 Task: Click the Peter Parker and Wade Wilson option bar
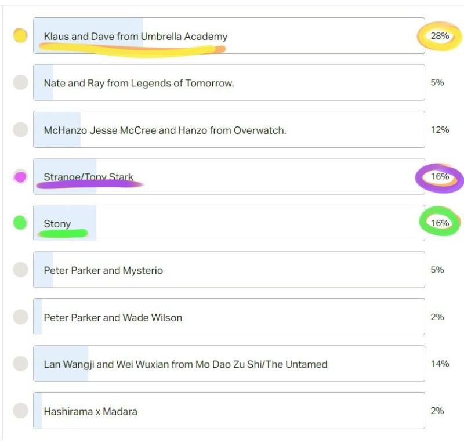tap(229, 317)
